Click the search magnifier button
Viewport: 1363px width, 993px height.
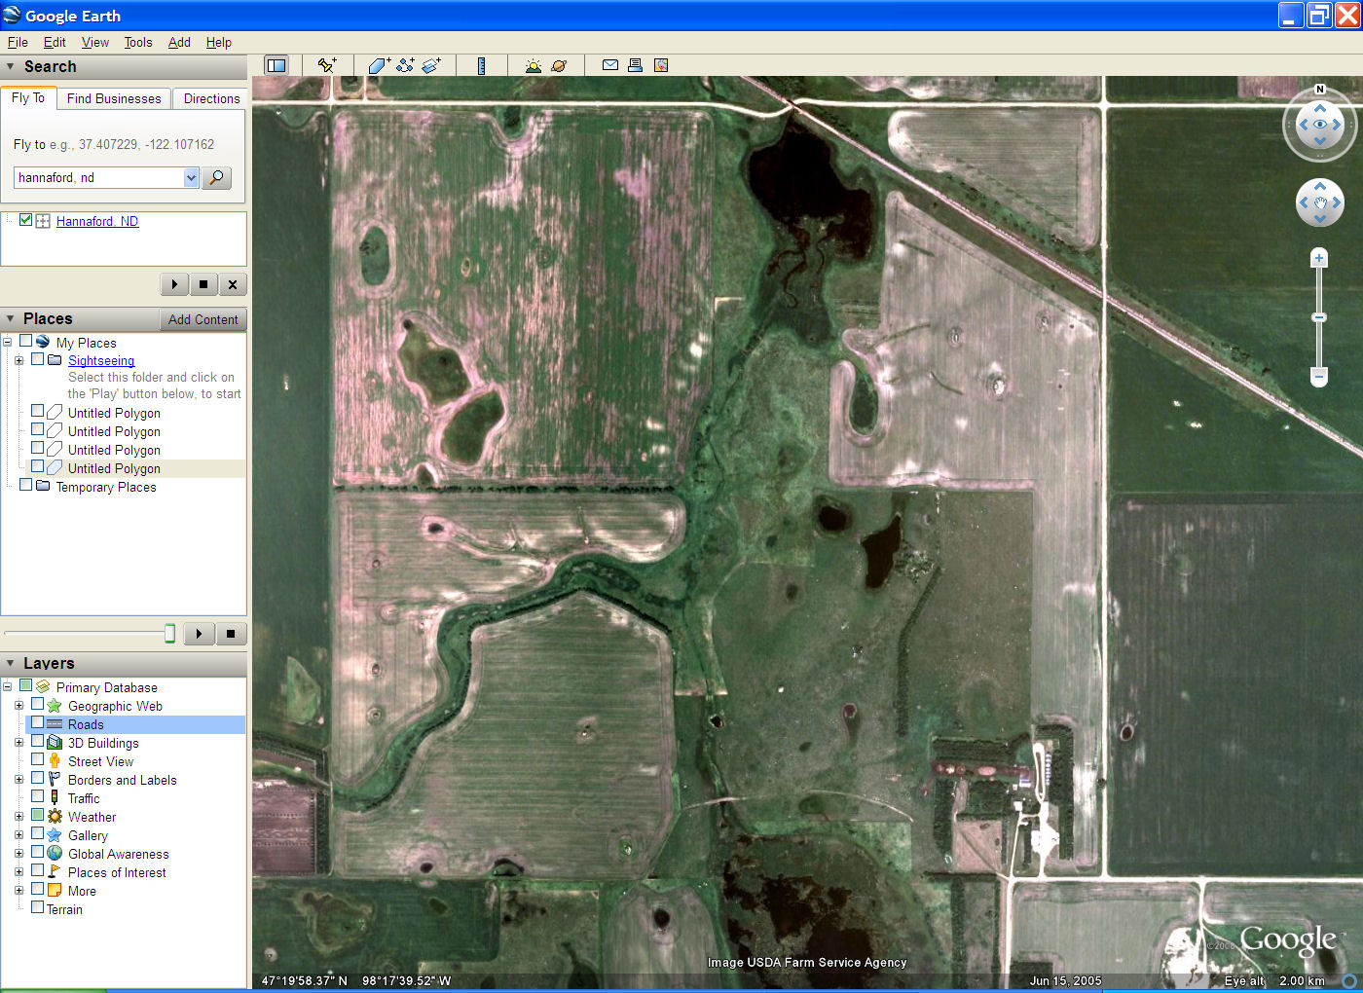click(217, 177)
